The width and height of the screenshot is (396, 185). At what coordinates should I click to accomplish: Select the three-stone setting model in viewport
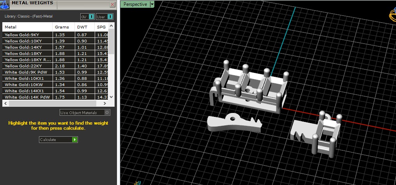pos(249,87)
